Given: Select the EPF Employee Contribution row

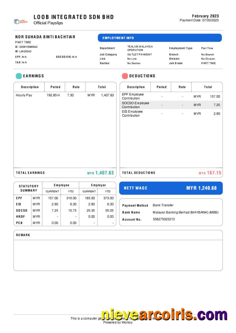Looking at the screenshot, I should [x=171, y=96].
